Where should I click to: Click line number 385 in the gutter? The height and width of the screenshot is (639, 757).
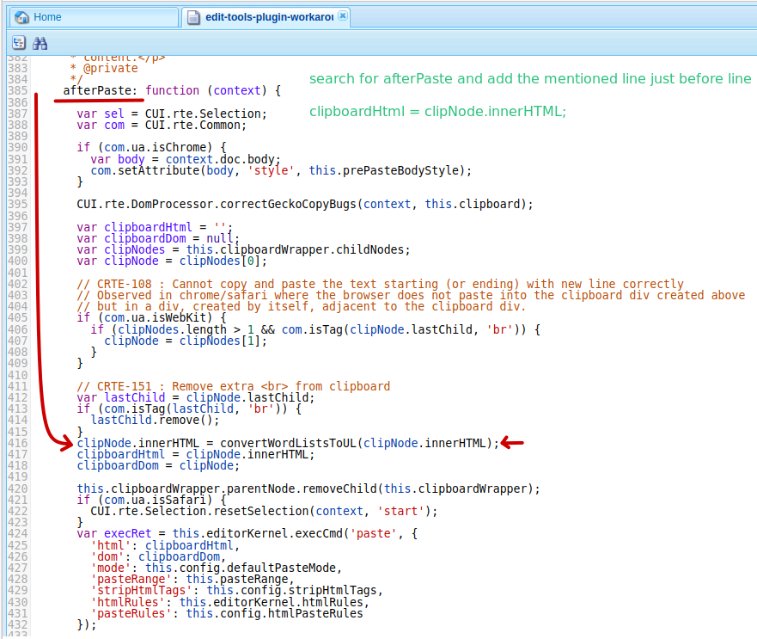pos(17,90)
